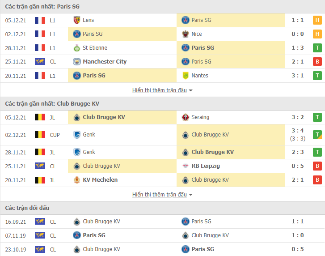Viewport: 325px width, 256px height.
Task: Click the 0 : 5 score on 23.10.19
Action: click(x=298, y=249)
